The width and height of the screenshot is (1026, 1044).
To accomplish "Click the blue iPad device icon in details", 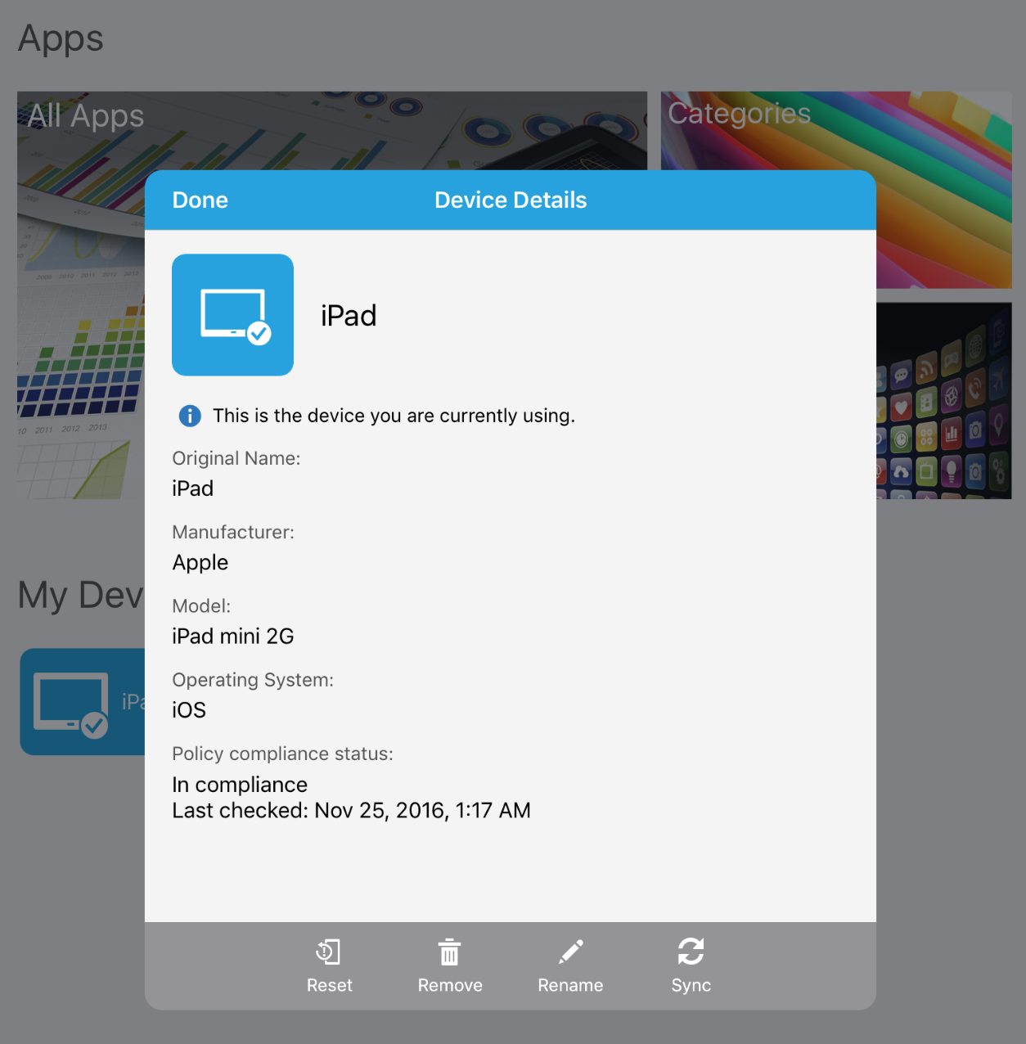I will [232, 315].
